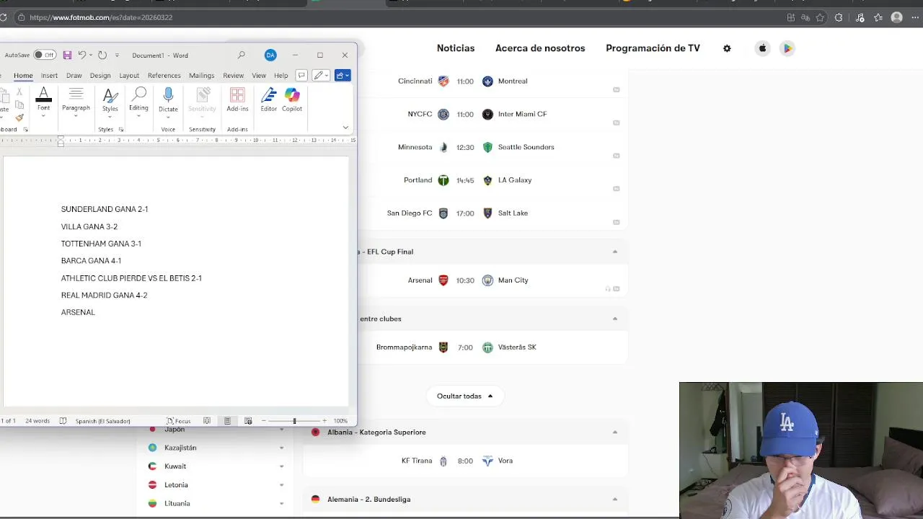Image resolution: width=923 pixels, height=519 pixels.
Task: Expand the Letonia country list
Action: pyautogui.click(x=282, y=485)
